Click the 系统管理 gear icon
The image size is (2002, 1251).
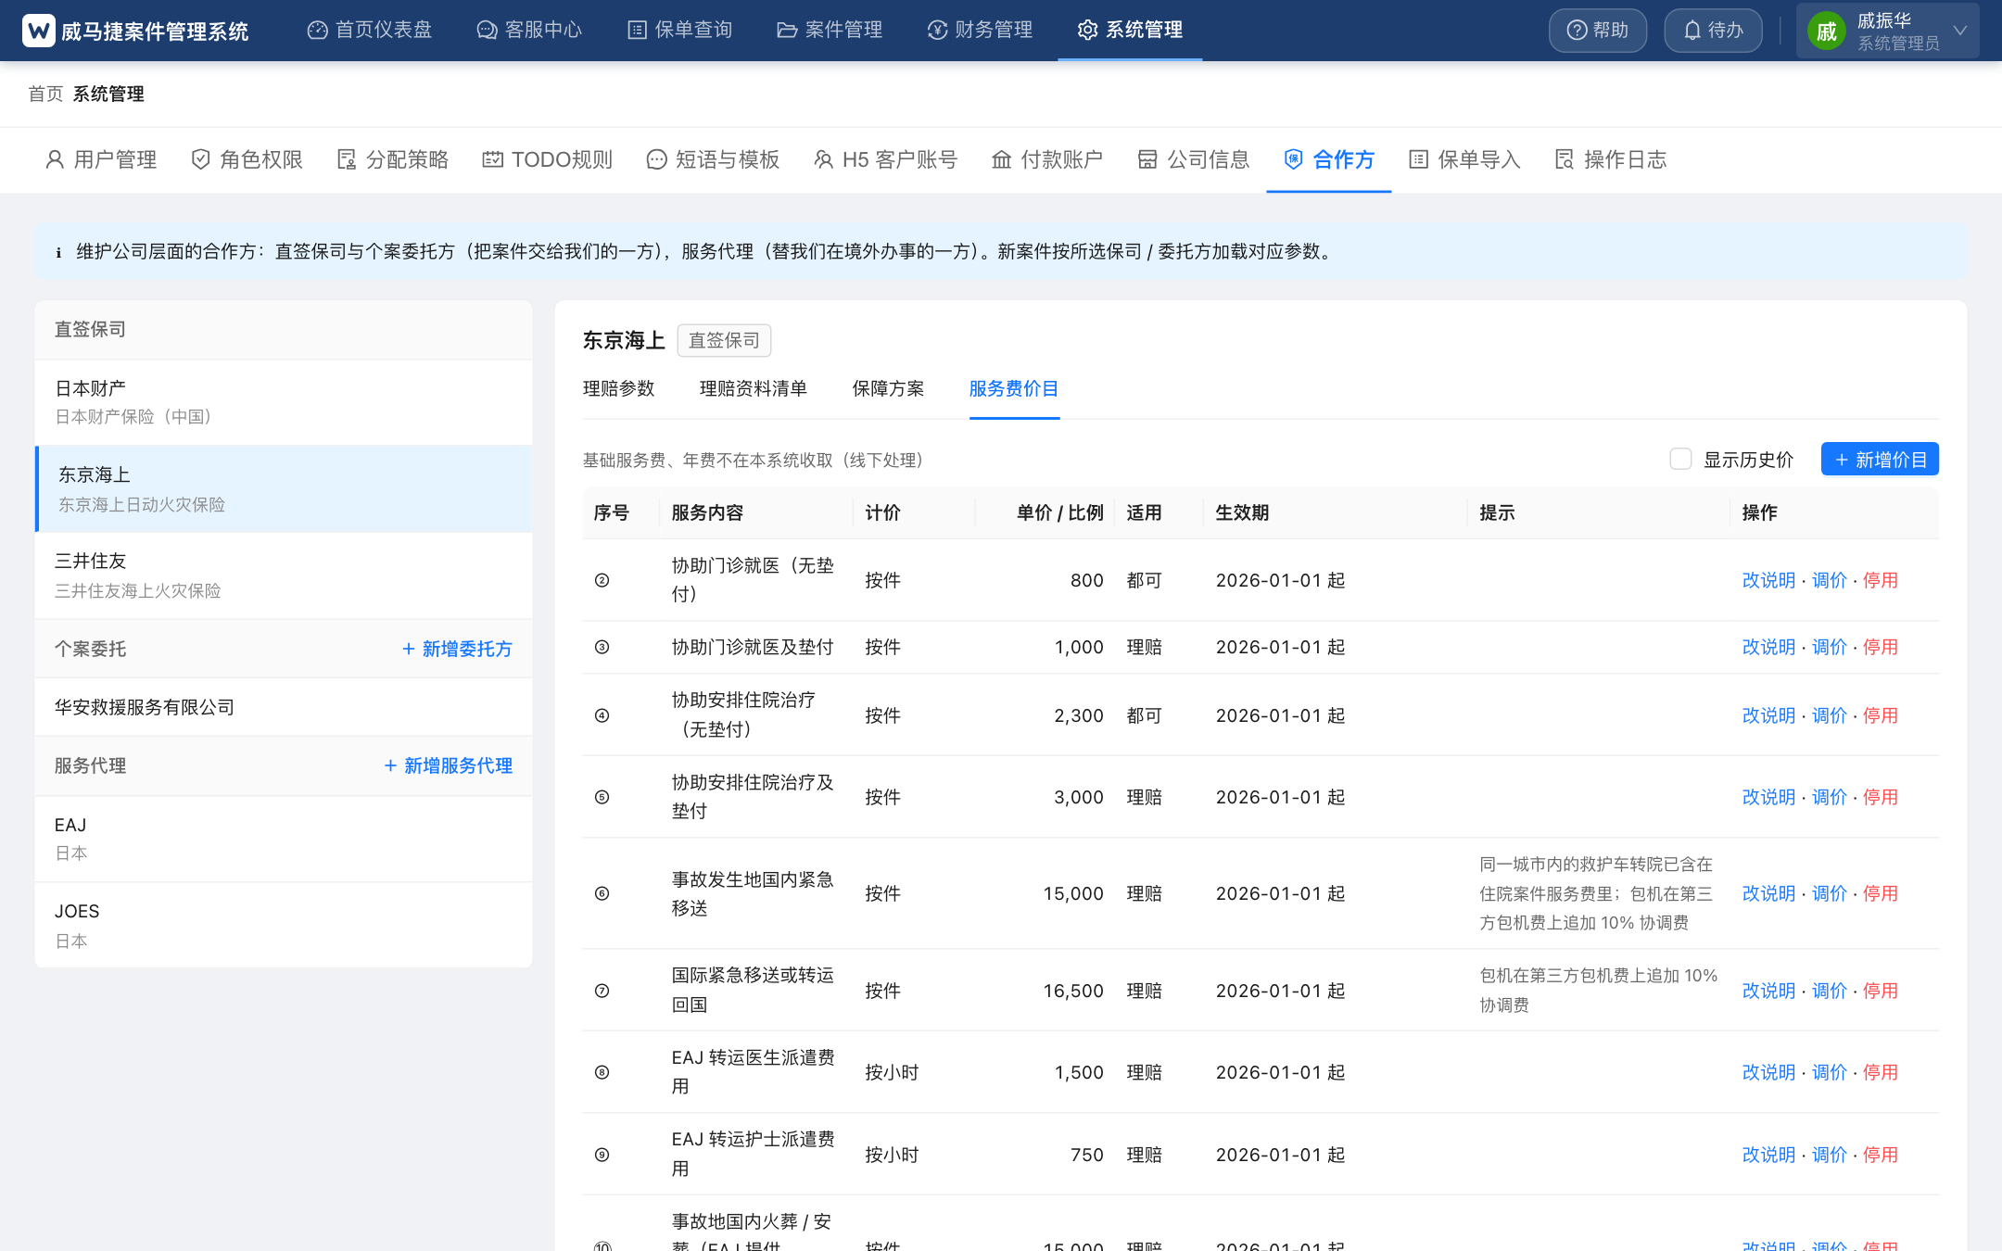(x=1087, y=31)
